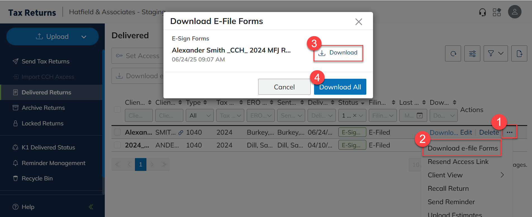This screenshot has height=217, width=532.
Task: Expand the Upload button dropdown
Action: 84,37
